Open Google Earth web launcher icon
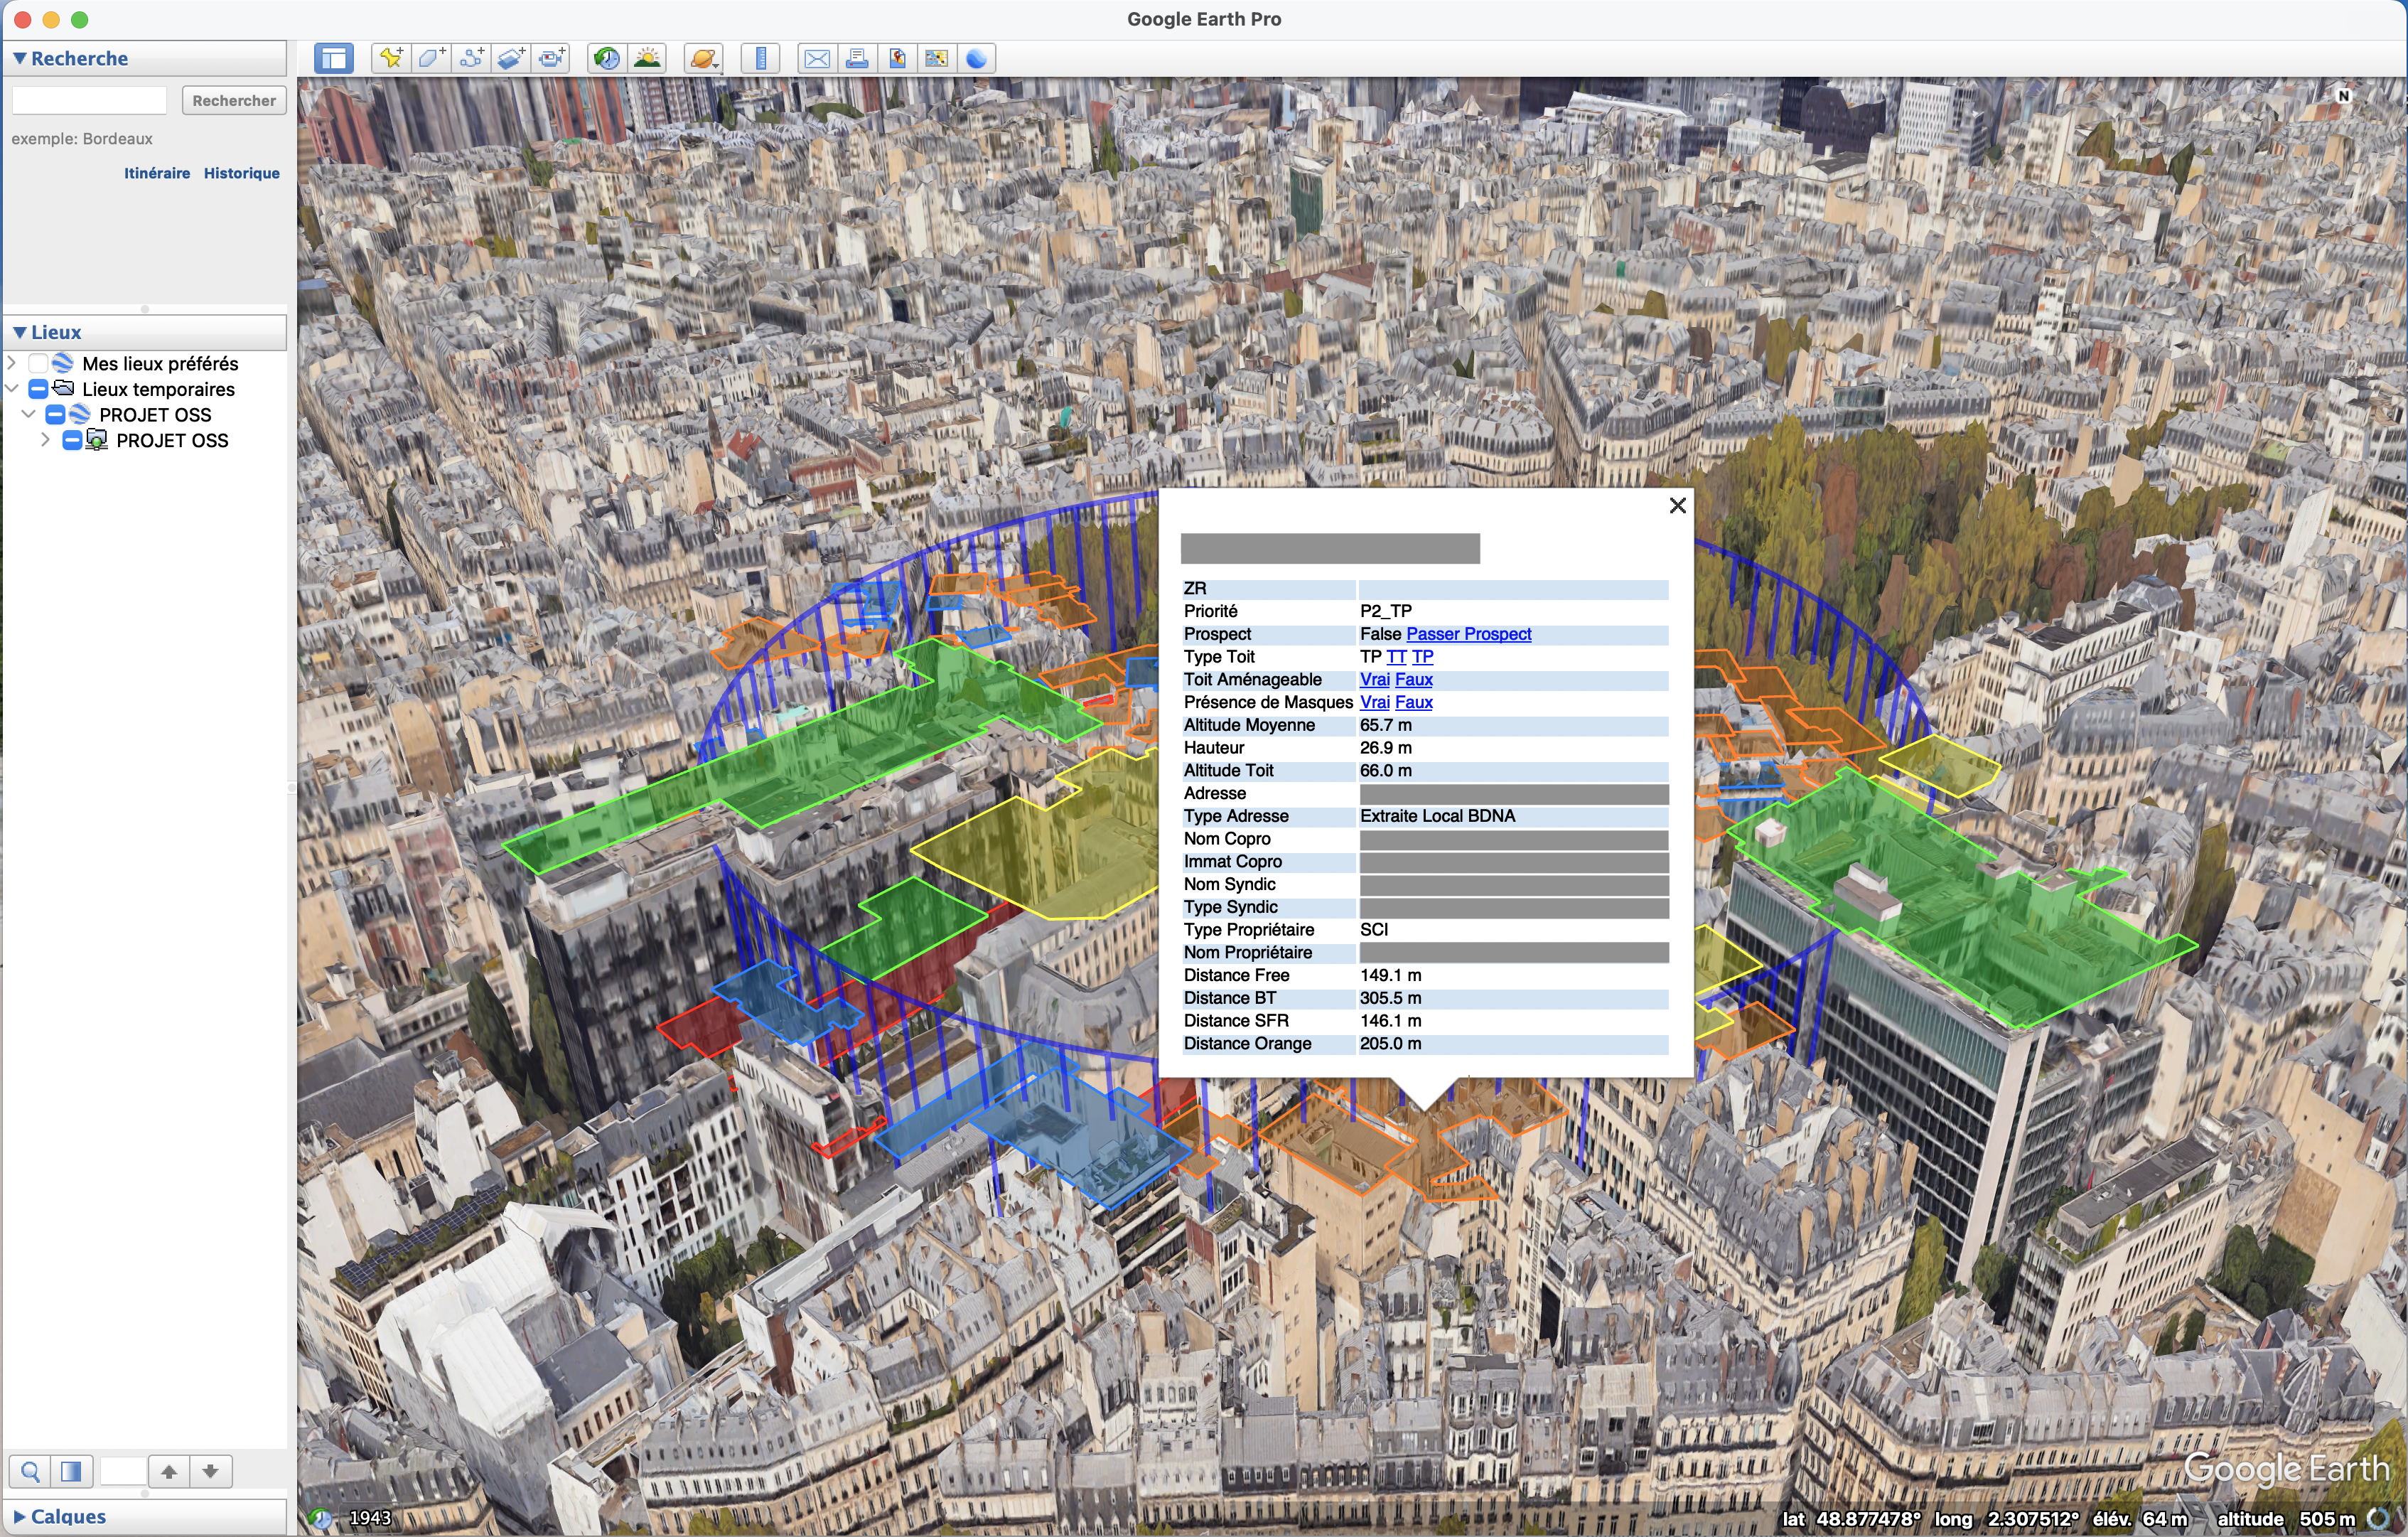 pos(976,59)
